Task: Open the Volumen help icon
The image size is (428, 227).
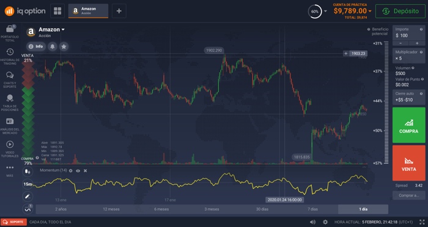Action: (413, 68)
